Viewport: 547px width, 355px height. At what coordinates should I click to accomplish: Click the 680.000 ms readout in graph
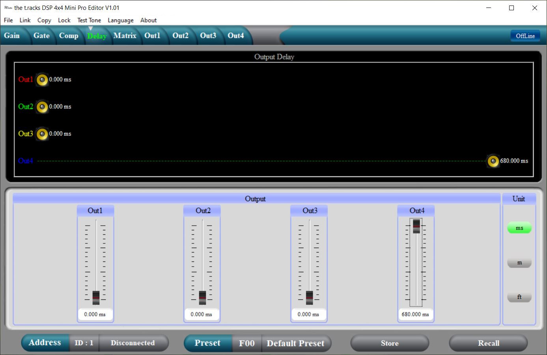[x=514, y=161]
